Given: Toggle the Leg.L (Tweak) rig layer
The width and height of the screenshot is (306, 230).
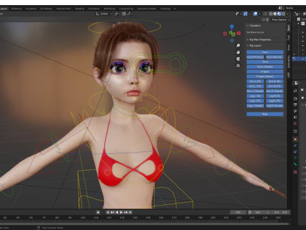Looking at the screenshot, I should 255,106.
